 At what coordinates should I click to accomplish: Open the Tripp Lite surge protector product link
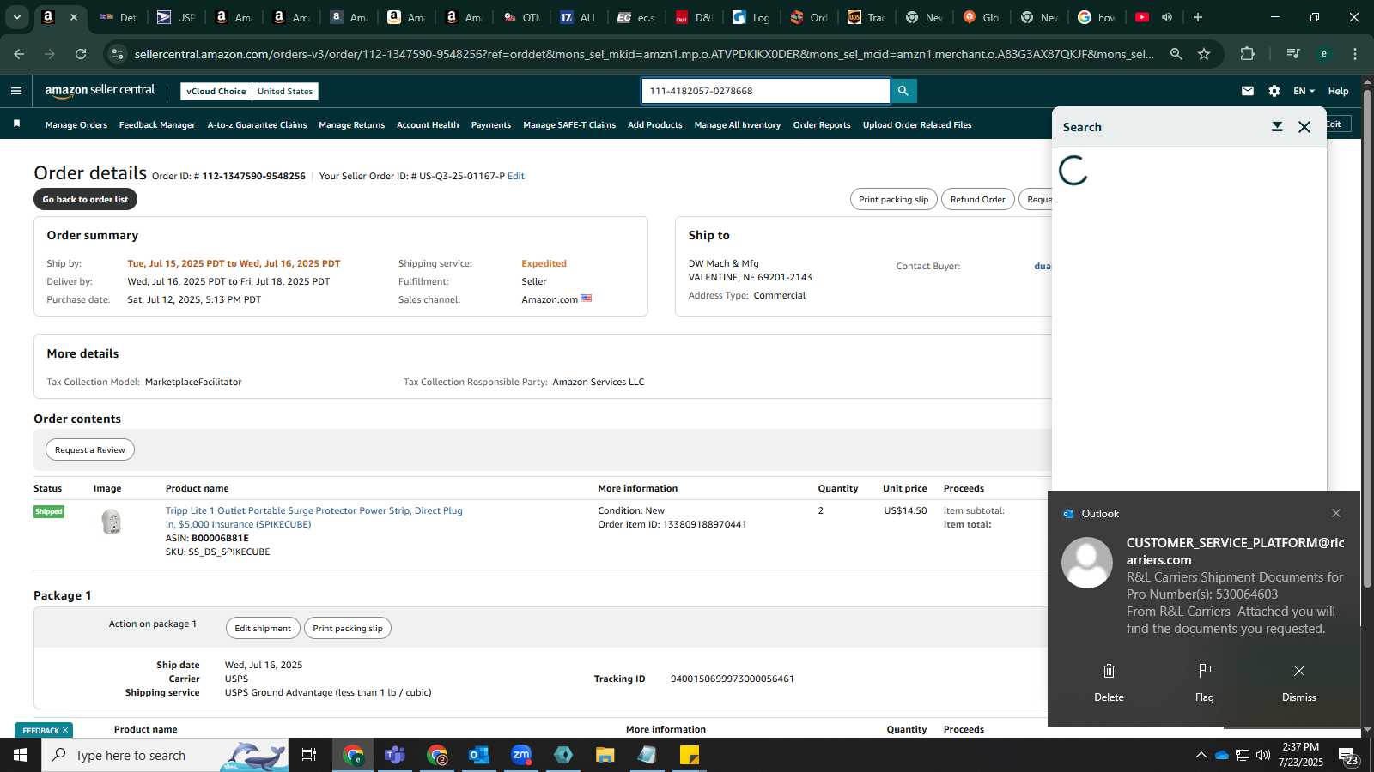pyautogui.click(x=314, y=517)
